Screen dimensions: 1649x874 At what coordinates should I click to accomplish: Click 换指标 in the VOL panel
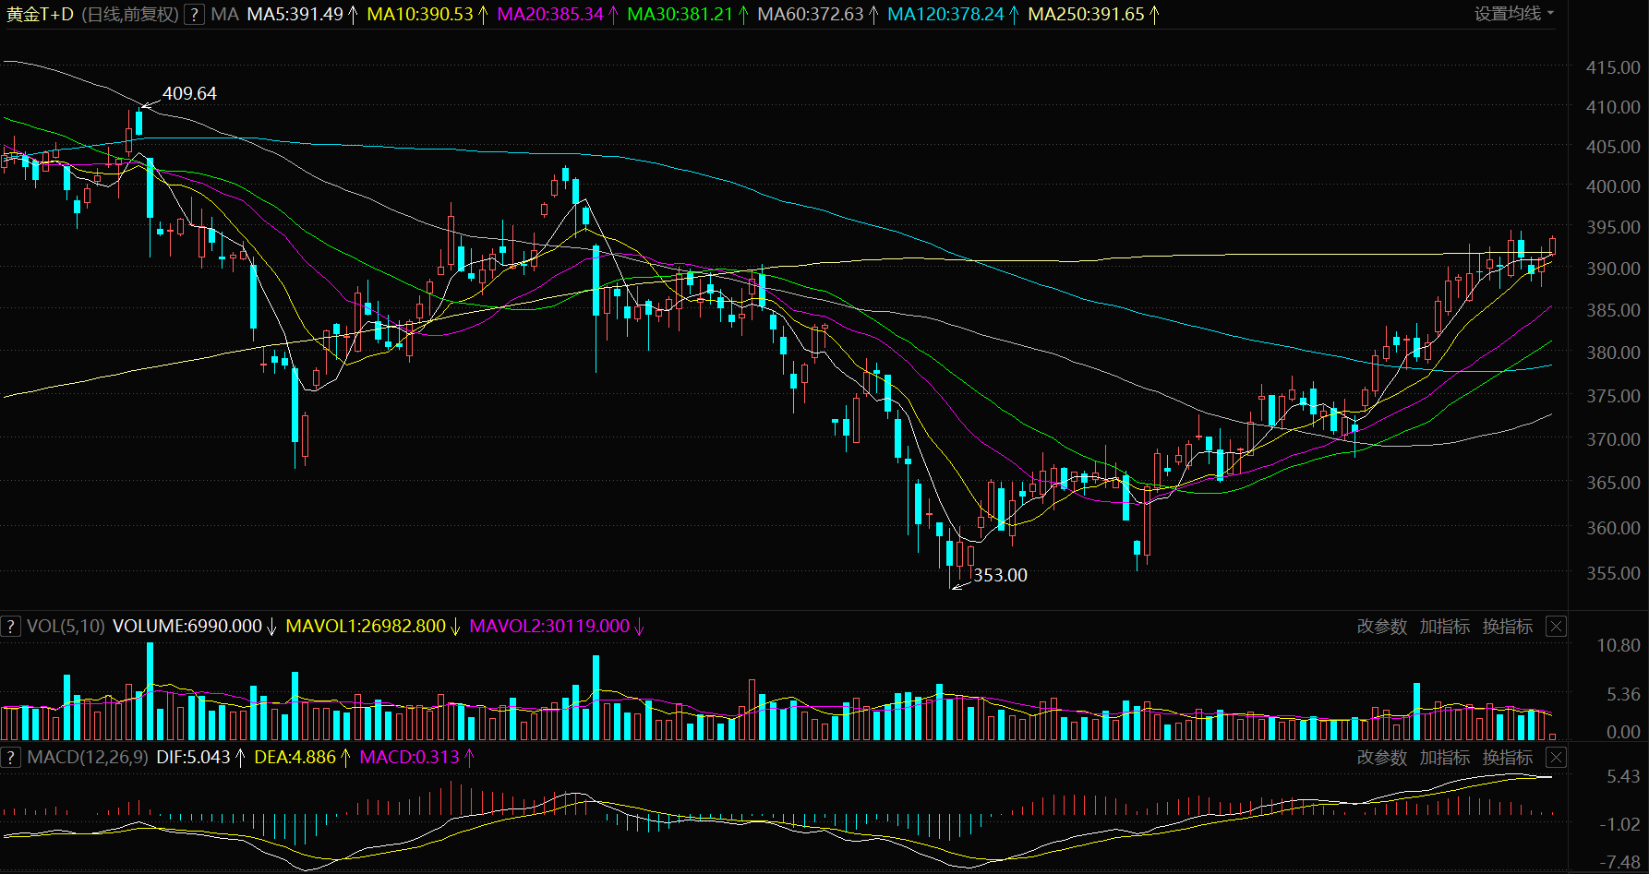pos(1507,627)
